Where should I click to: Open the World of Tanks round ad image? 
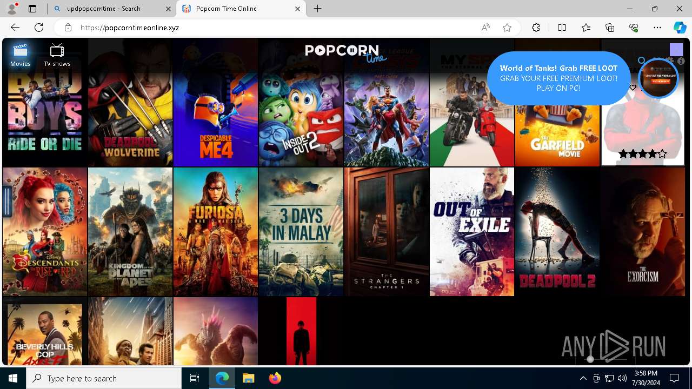[x=658, y=78]
